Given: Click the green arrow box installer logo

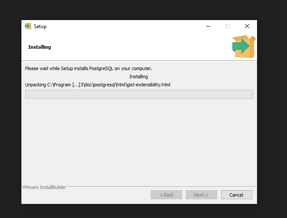Looking at the screenshot, I should (243, 47).
